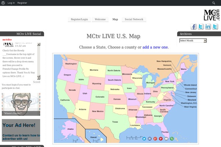Choose Utah on the map
221x147 pixels.
[x=85, y=93]
